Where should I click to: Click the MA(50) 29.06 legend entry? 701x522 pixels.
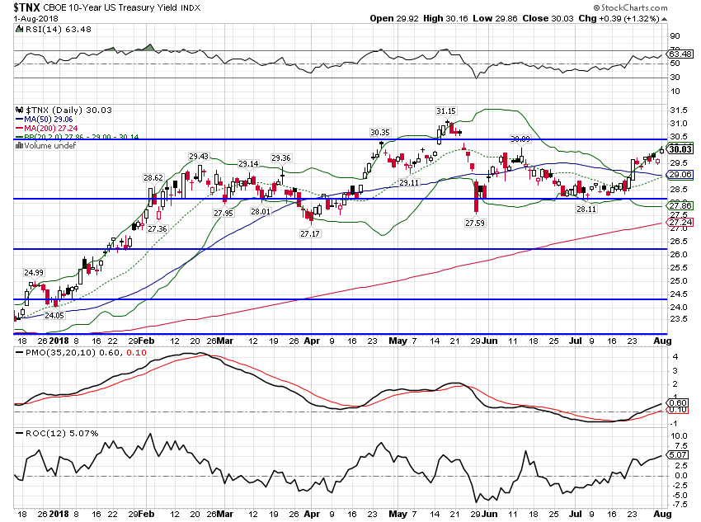pos(49,120)
